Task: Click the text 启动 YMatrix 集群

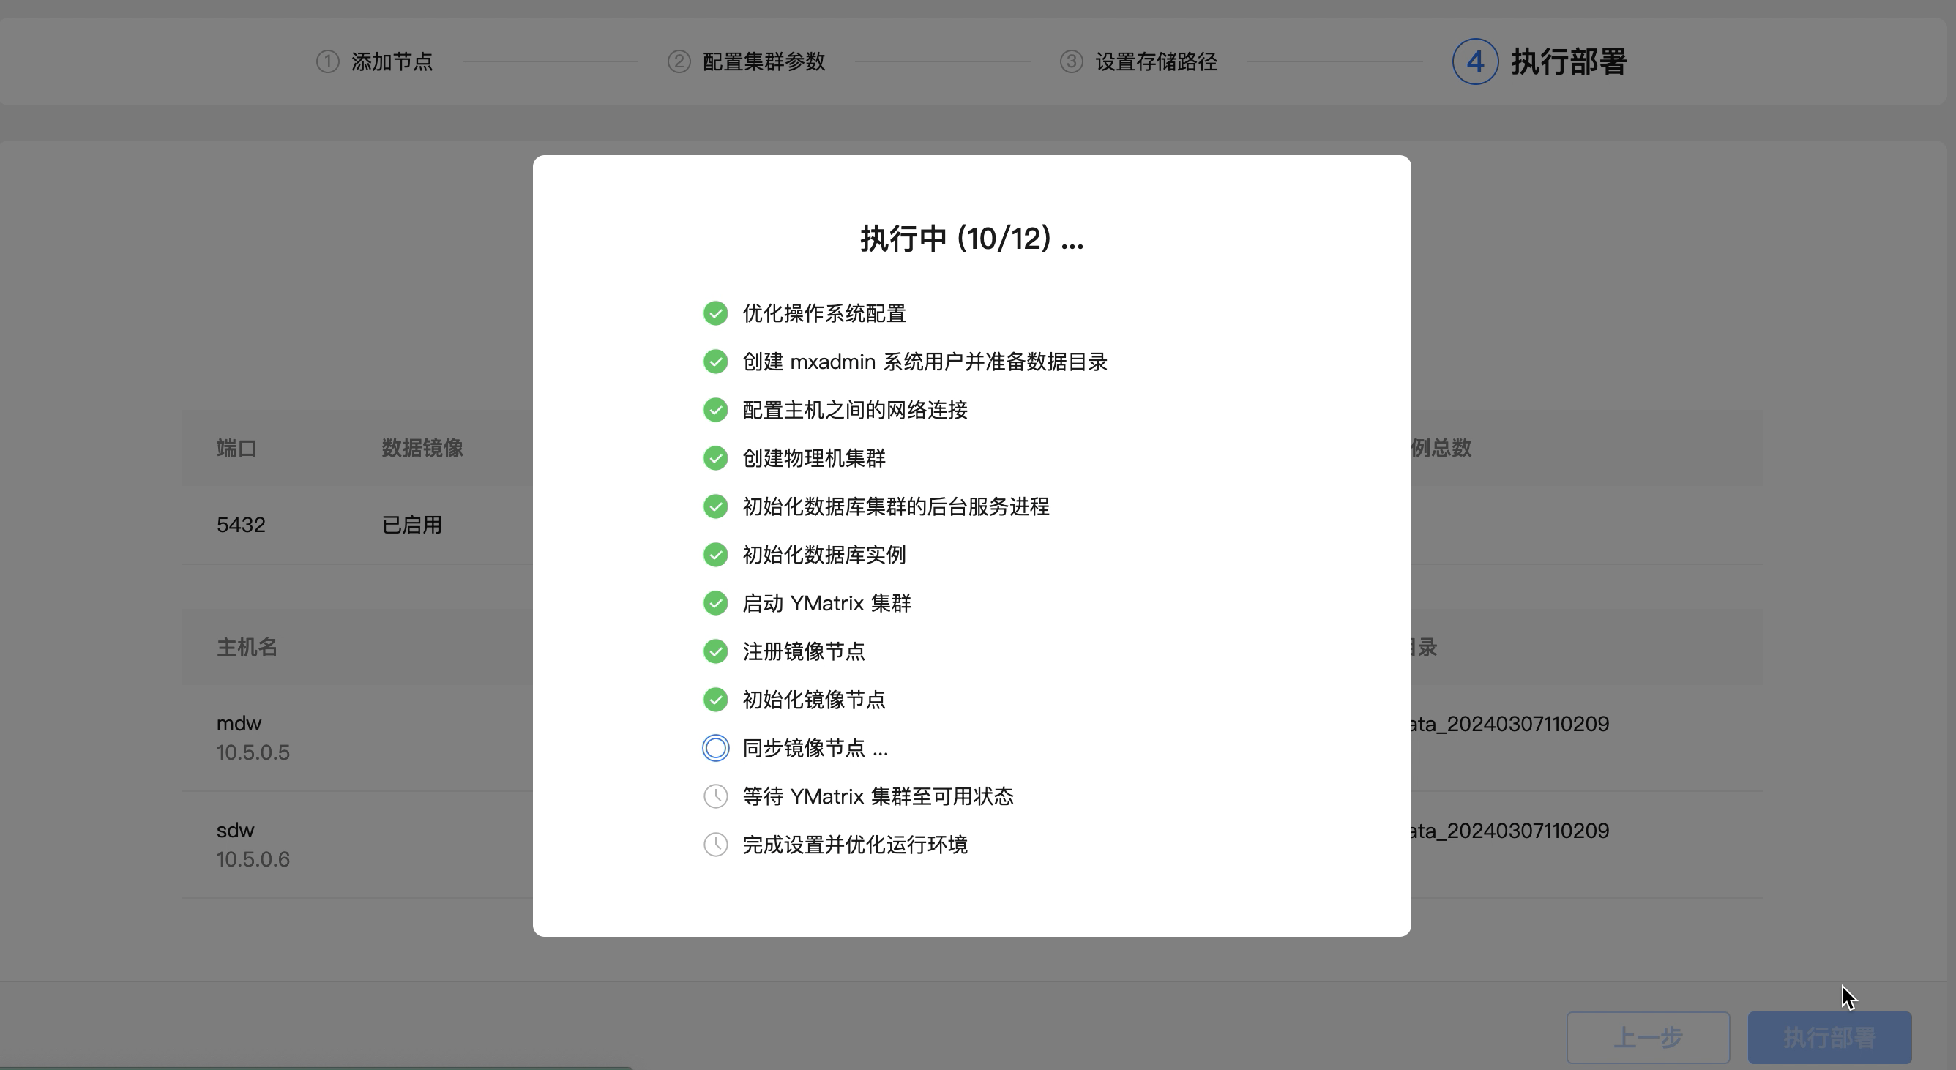Action: (827, 603)
